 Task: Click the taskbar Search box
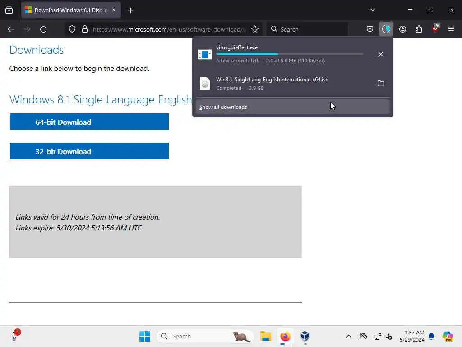[205, 336]
